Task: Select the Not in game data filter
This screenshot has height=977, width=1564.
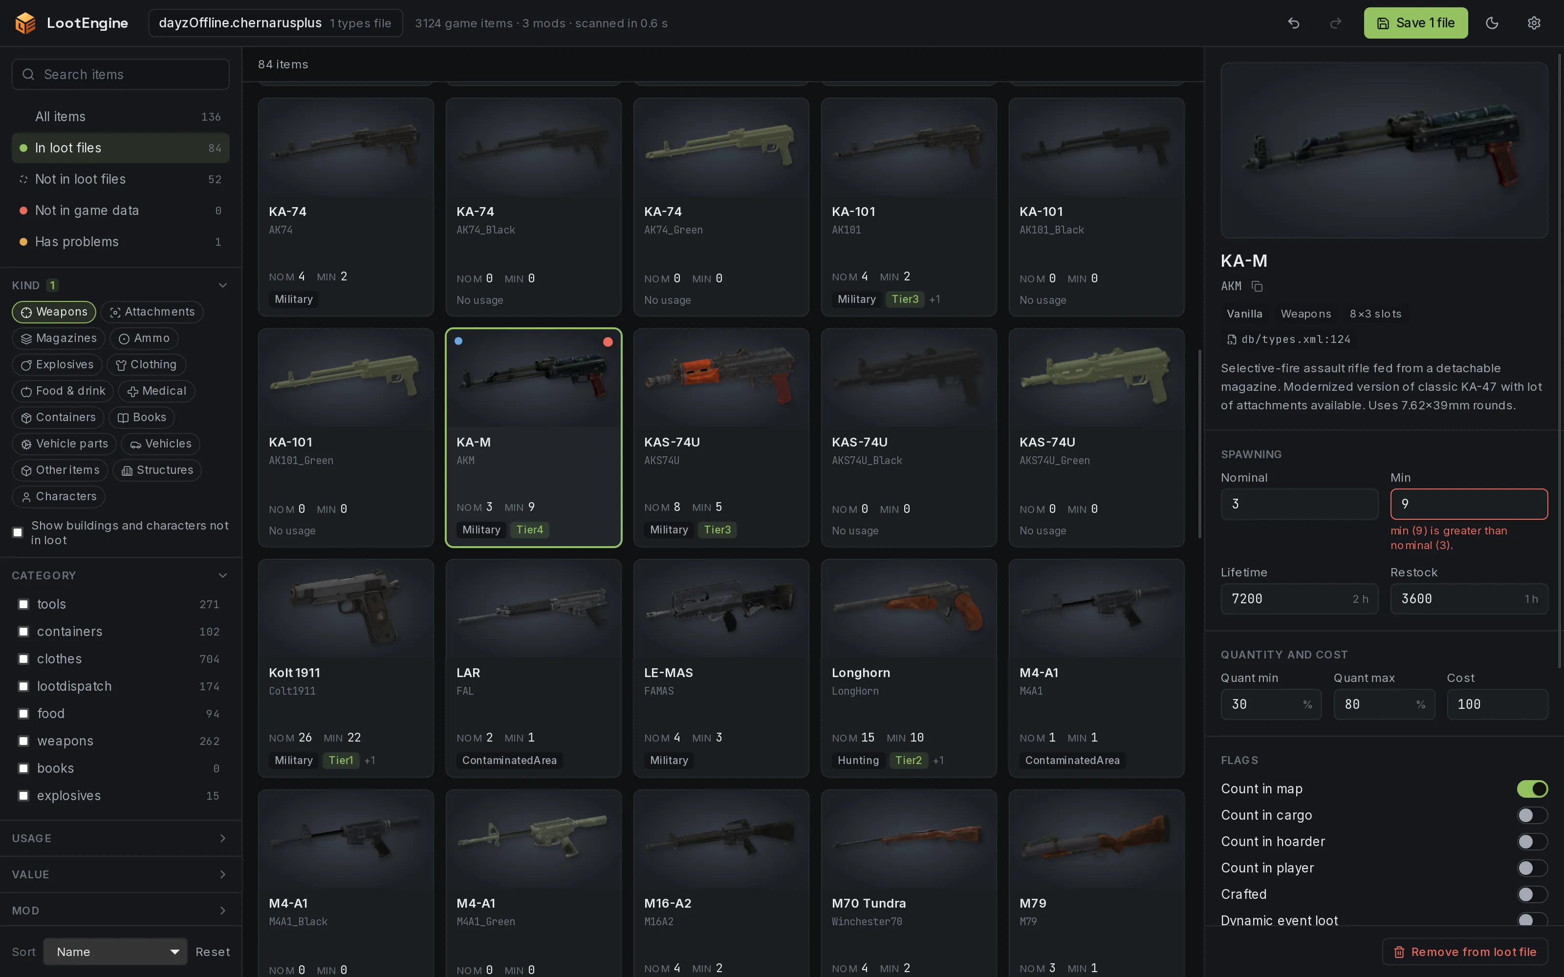Action: [121, 211]
